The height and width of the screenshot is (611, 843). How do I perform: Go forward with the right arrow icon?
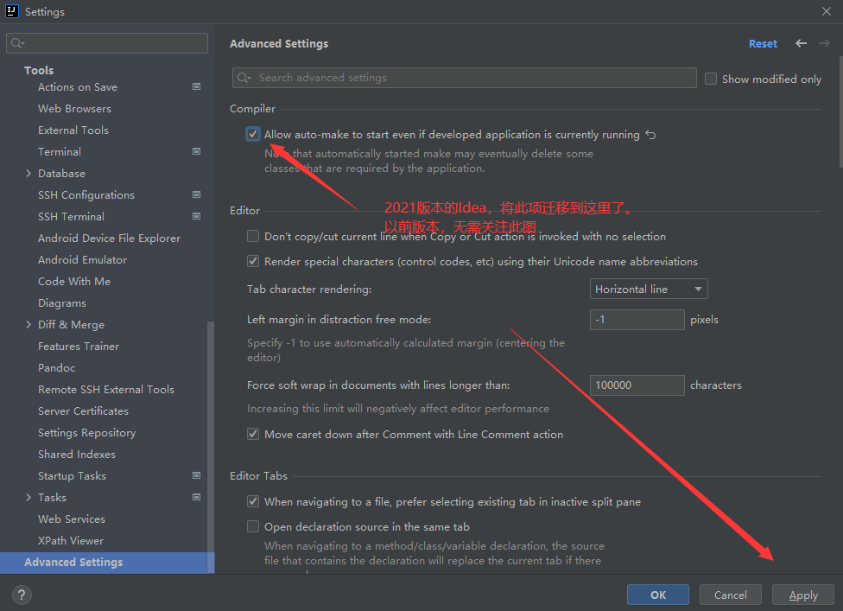[824, 43]
